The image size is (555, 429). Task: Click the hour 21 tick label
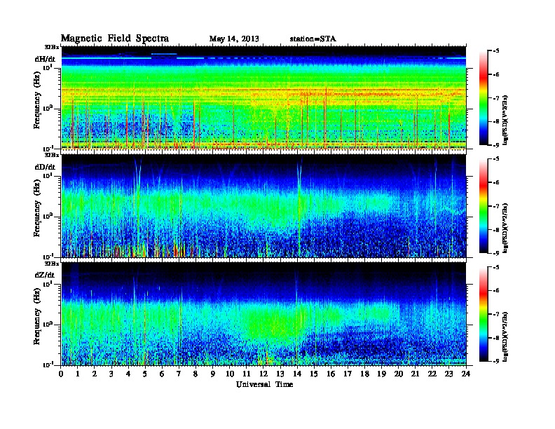(x=415, y=374)
